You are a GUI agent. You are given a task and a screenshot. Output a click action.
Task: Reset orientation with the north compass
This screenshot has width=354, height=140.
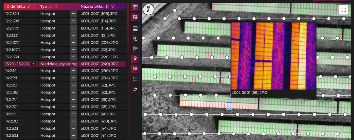[x=148, y=9]
